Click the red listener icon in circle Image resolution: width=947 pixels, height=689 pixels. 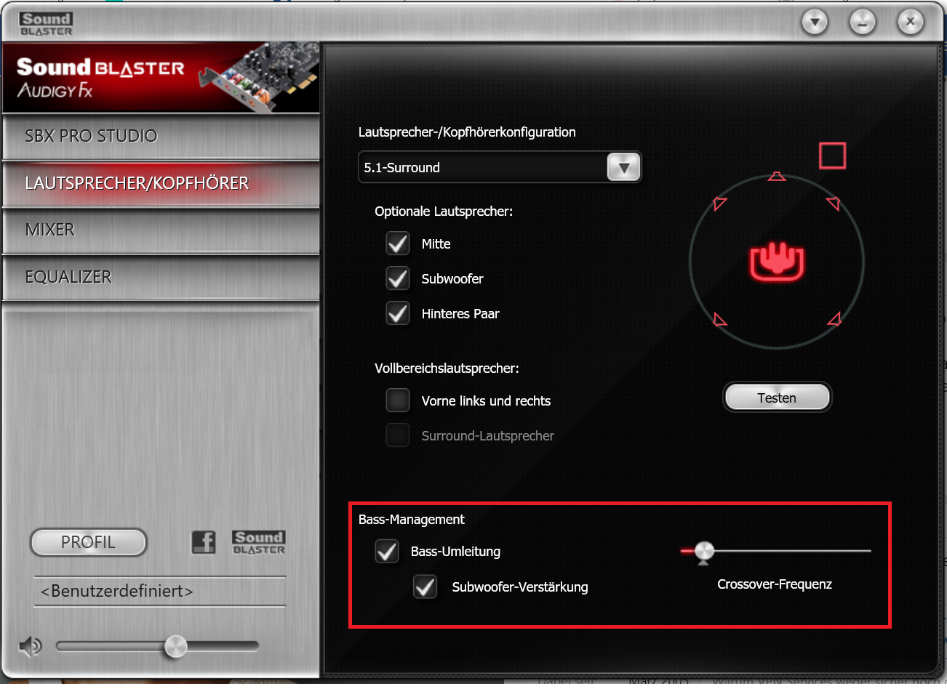777,262
